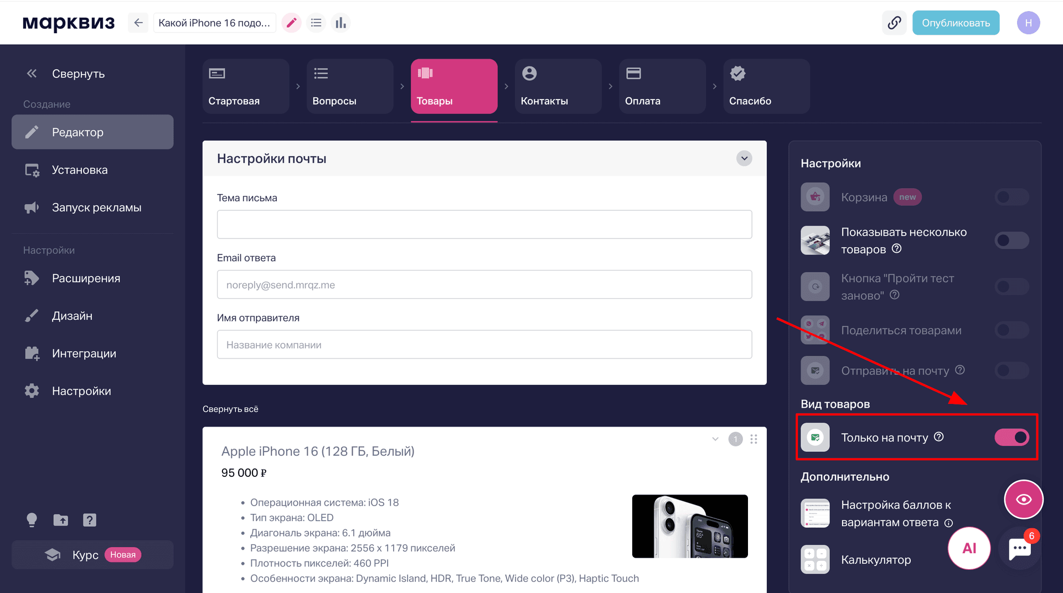The height and width of the screenshot is (593, 1063).
Task: Collapse the Настройки почты panel
Action: [744, 159]
